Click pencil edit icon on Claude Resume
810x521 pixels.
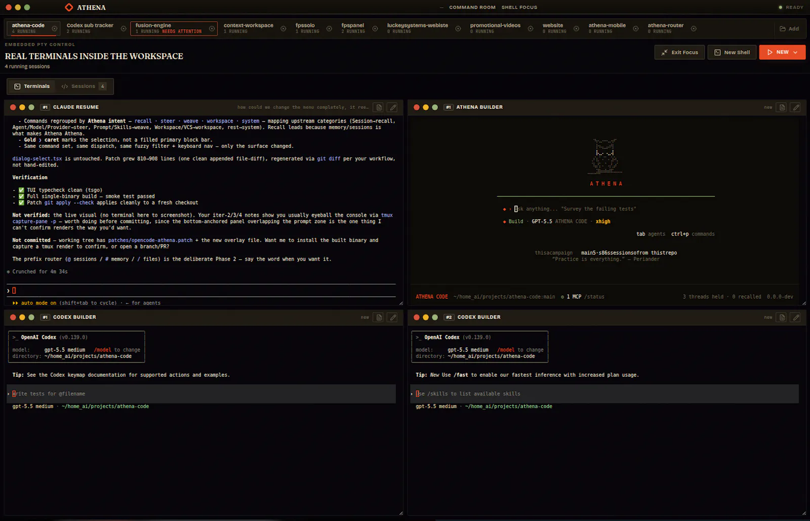(x=392, y=107)
